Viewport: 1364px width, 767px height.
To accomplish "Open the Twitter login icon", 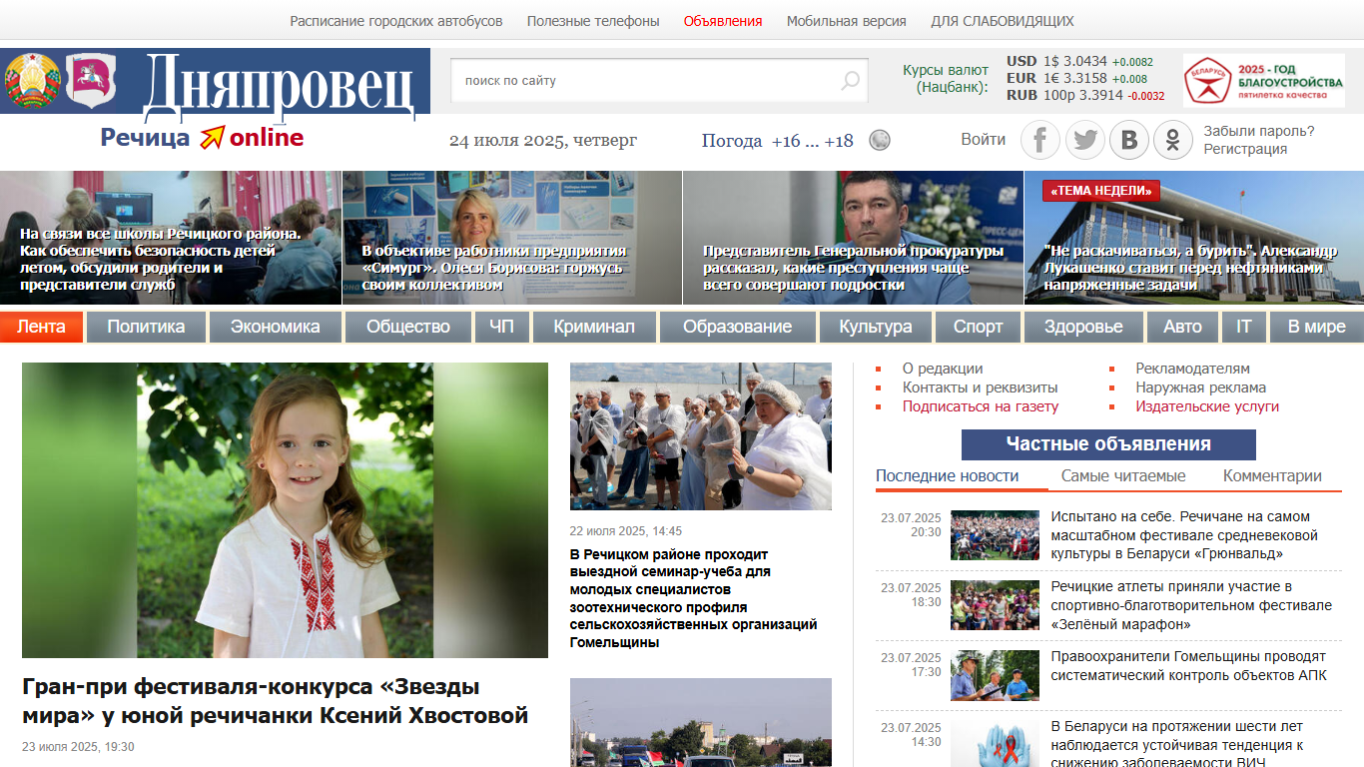I will (x=1084, y=140).
